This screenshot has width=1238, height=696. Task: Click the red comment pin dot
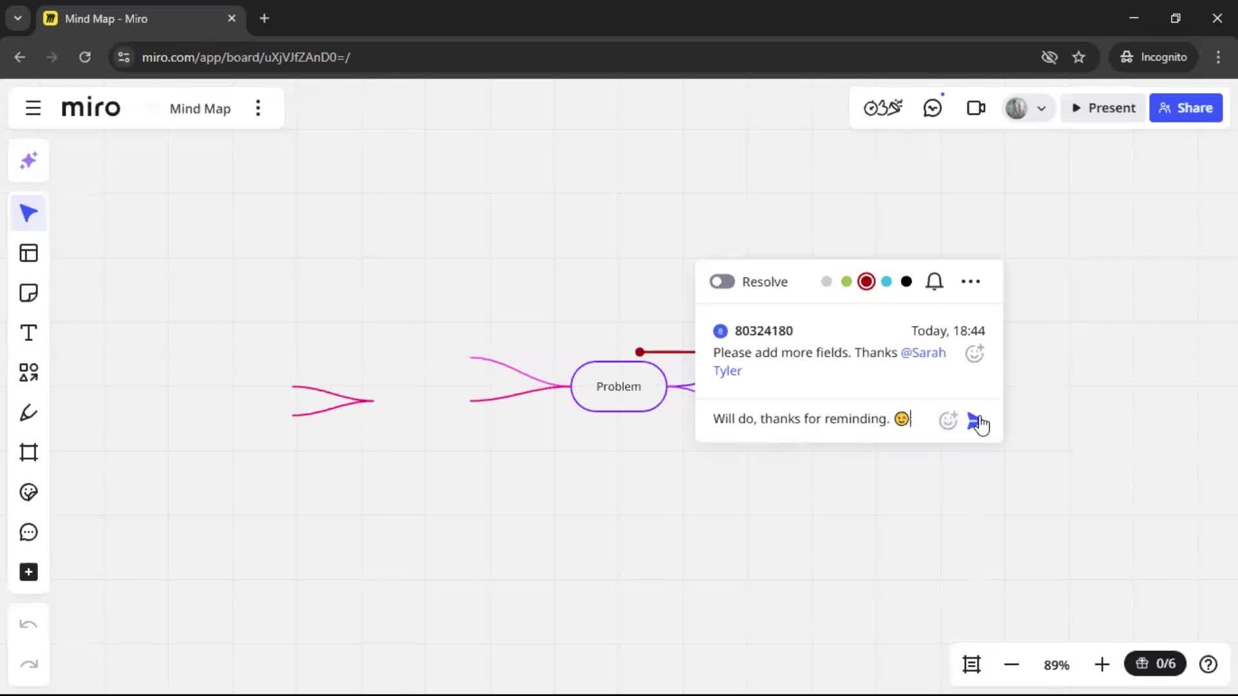(639, 352)
